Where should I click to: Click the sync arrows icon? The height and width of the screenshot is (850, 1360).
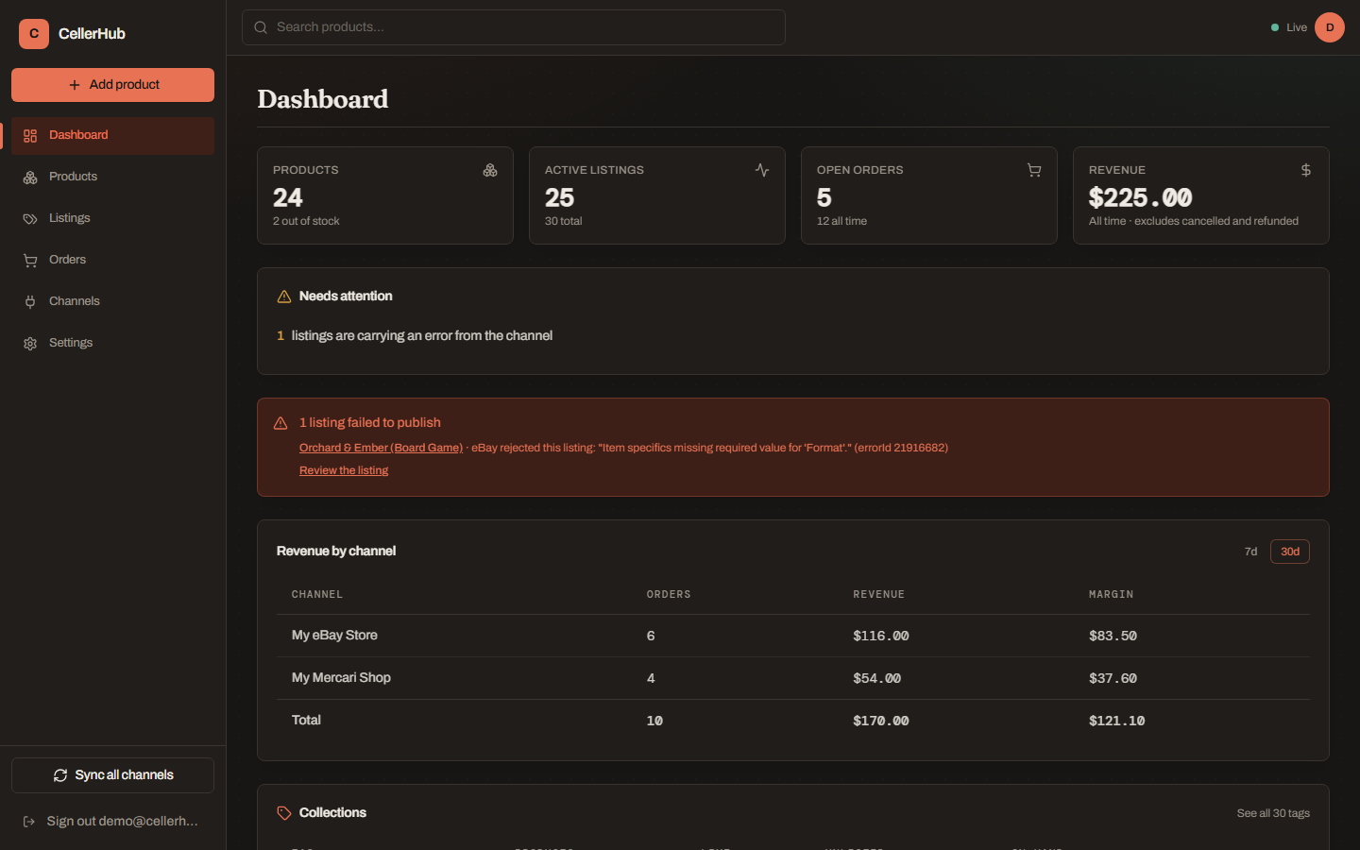coord(60,775)
